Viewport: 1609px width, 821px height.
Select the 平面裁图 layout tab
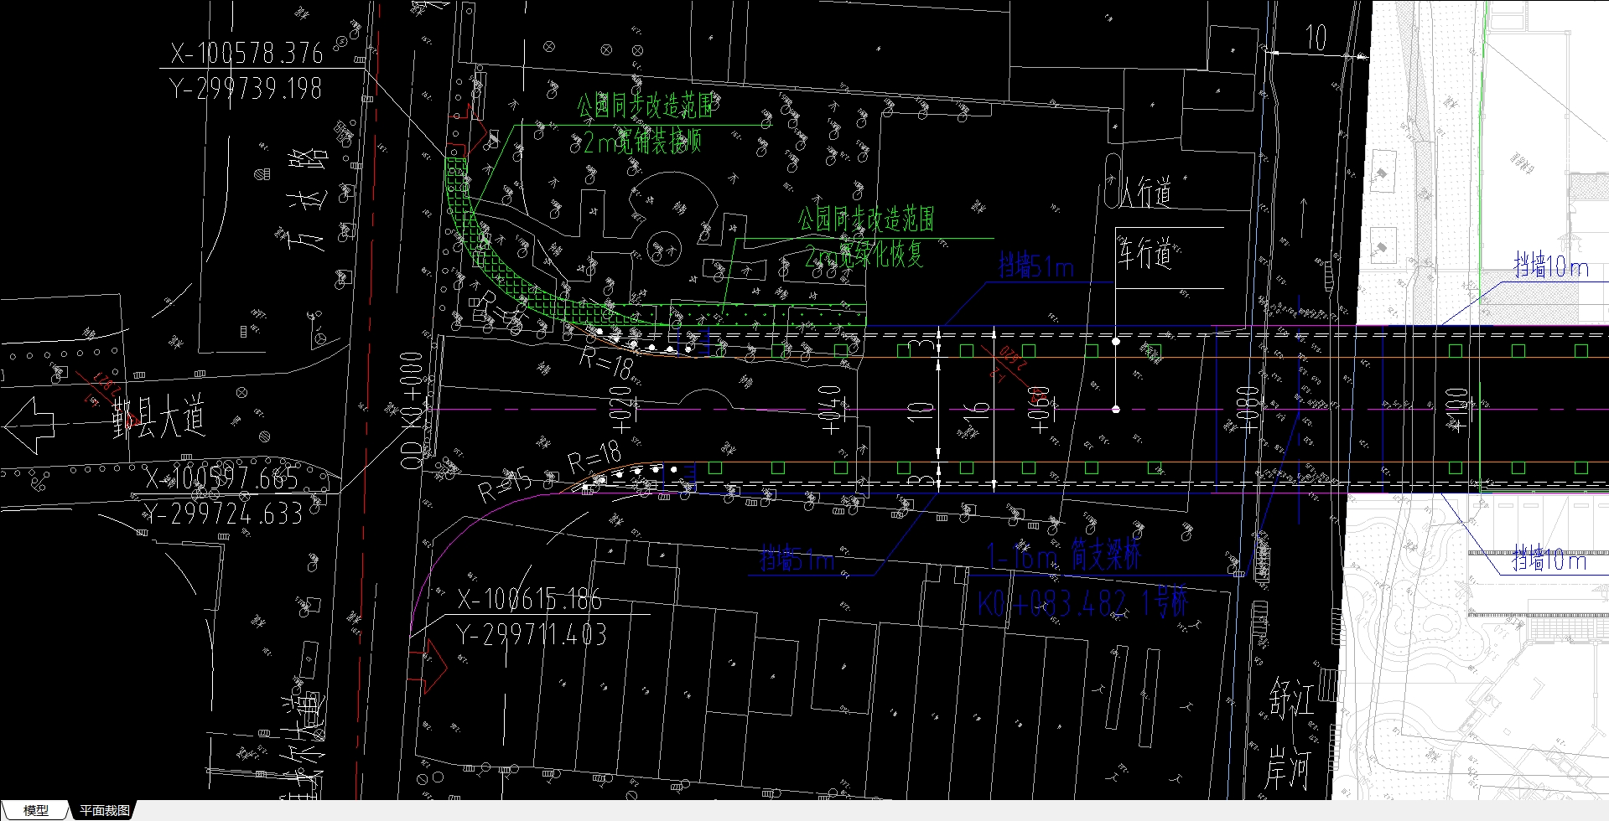[x=105, y=810]
